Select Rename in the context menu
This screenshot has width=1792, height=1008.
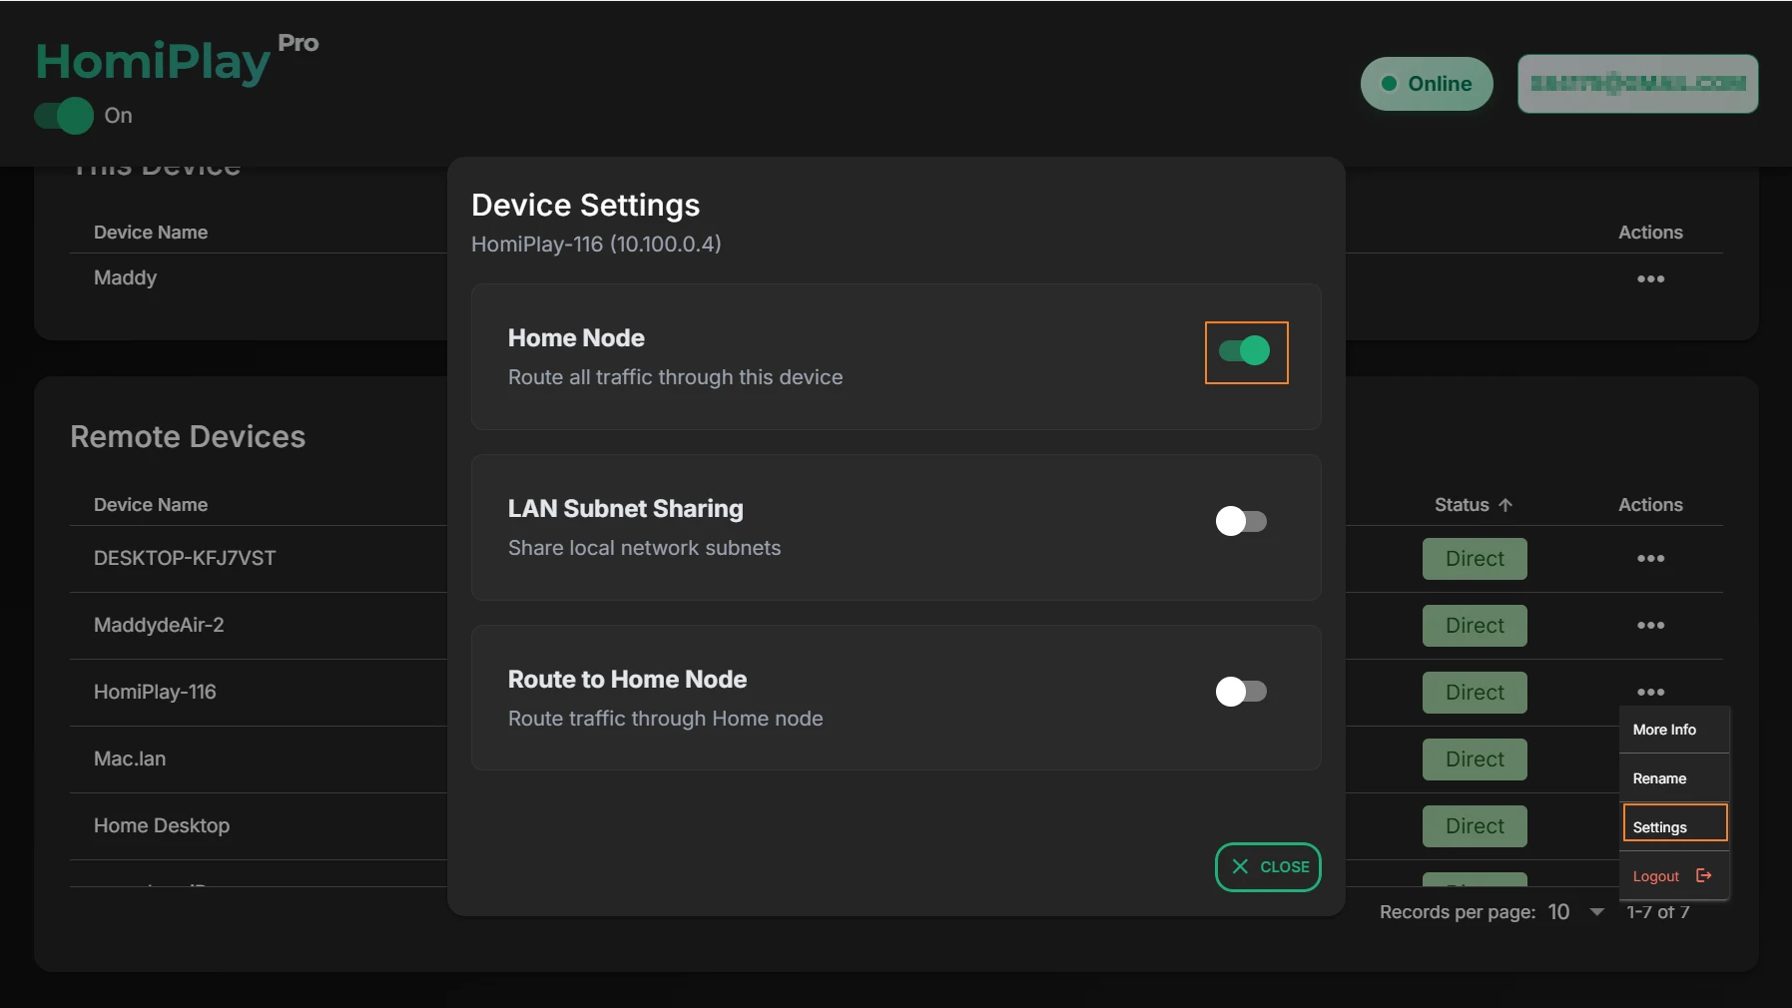tap(1674, 778)
